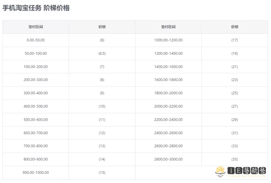
Task: Select the 100.00-200.00 range cell
Action: tap(36, 67)
